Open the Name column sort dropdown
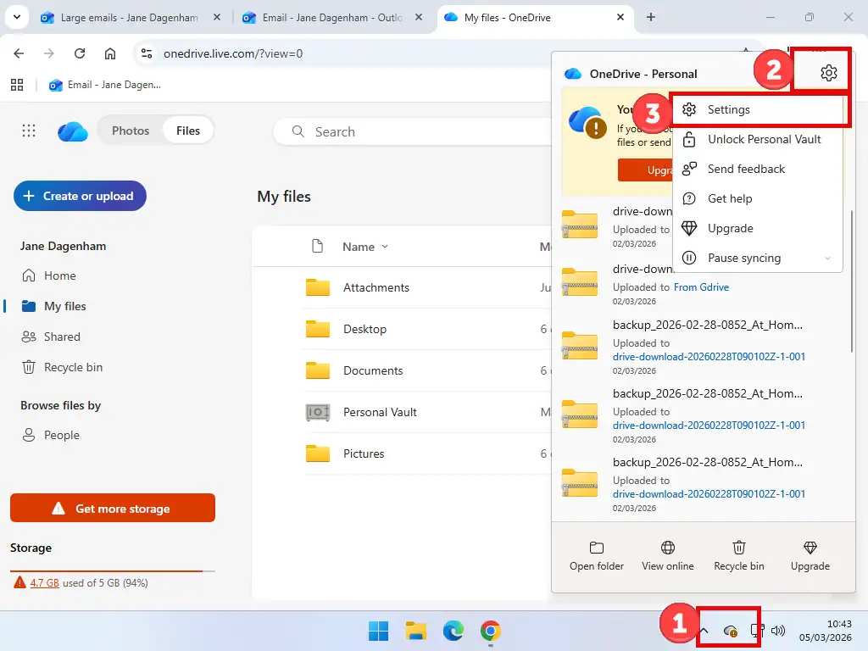 (x=365, y=247)
